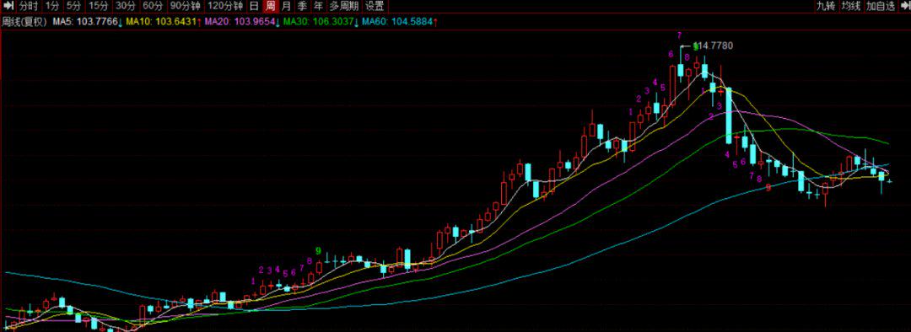The width and height of the screenshot is (911, 332).
Task: Switch to the 季 quarterly chart
Action: click(x=302, y=7)
